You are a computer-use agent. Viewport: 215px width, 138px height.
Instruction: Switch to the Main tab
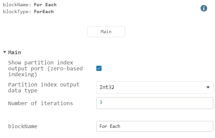(x=106, y=32)
